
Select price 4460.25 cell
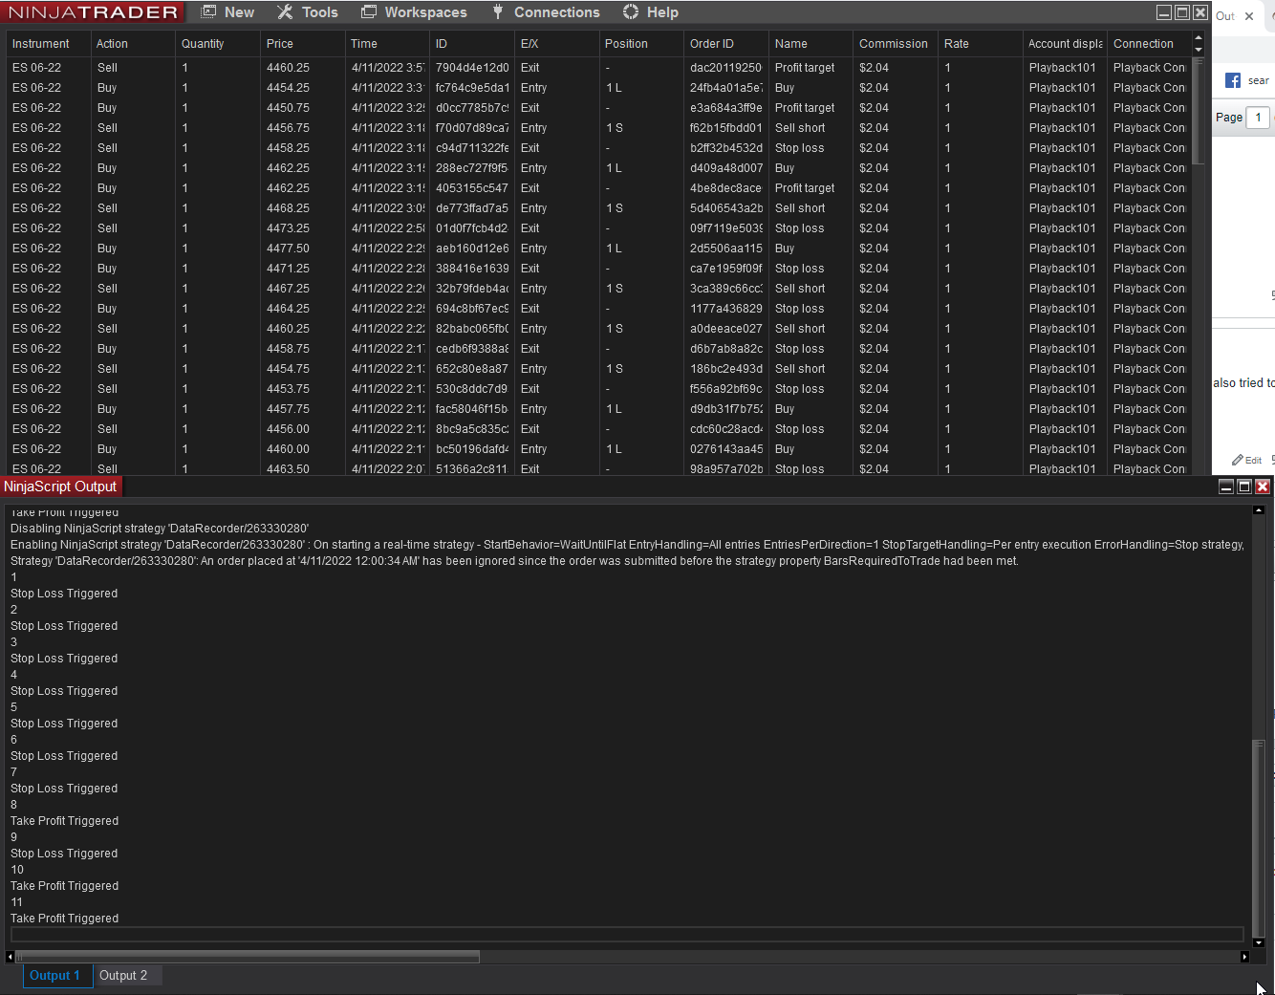tap(302, 68)
